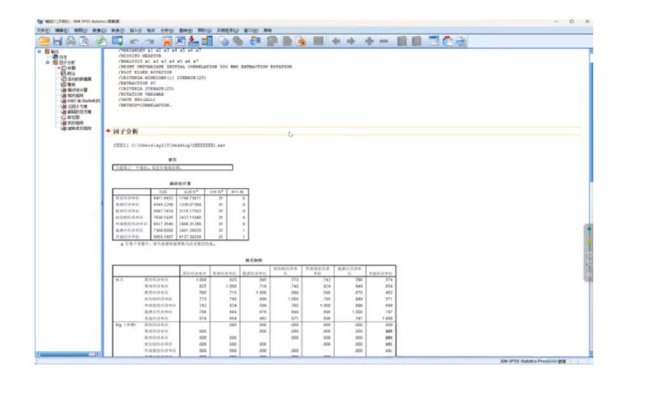Click the Print toolbar icon
The width and height of the screenshot is (651, 405).
point(71,41)
